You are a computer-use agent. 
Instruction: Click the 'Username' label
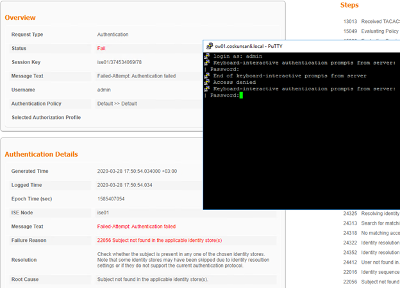(23, 90)
